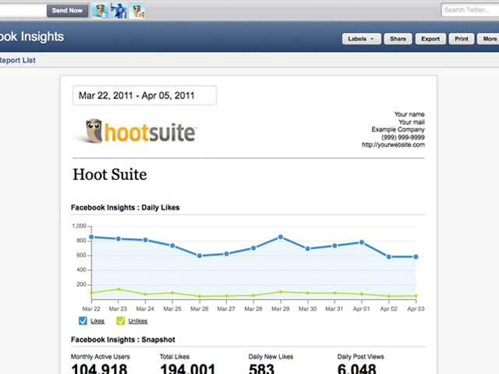Click the (999) 999-9999 phone text
This screenshot has height=374, width=499.
403,137
